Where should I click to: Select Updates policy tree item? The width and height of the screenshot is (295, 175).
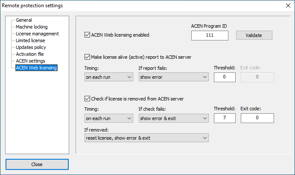tap(31, 47)
